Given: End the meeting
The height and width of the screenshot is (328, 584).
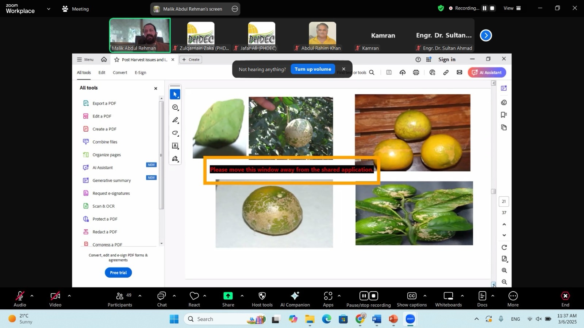Looking at the screenshot, I should pos(565,296).
